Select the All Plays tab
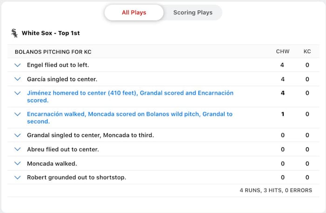 134,13
